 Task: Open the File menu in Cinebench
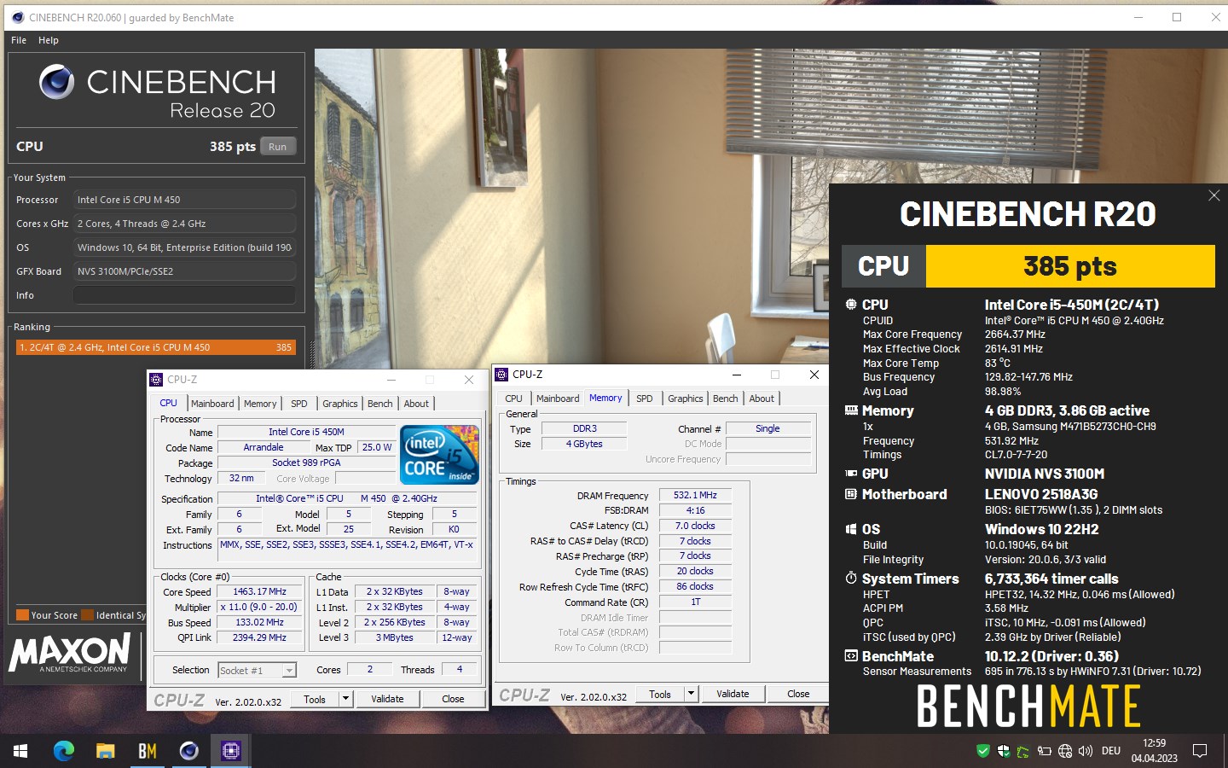point(19,40)
